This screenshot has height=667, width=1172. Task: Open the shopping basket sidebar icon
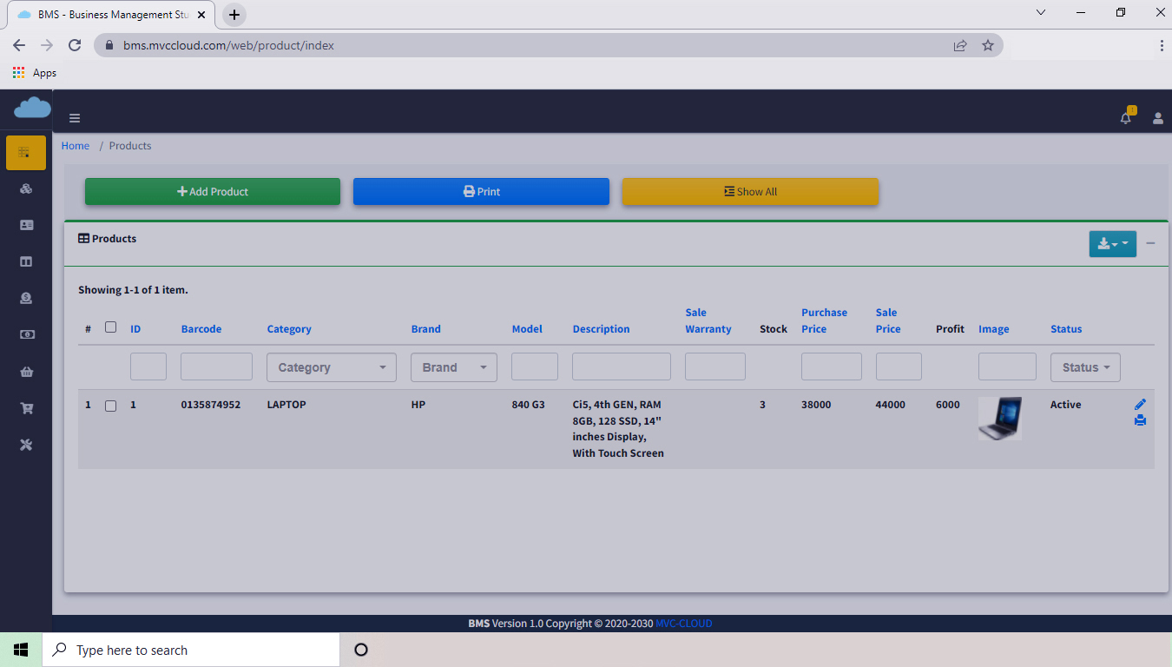pyautogui.click(x=26, y=372)
